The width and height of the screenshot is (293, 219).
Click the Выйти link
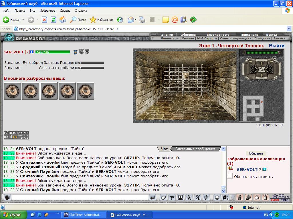coord(277,46)
